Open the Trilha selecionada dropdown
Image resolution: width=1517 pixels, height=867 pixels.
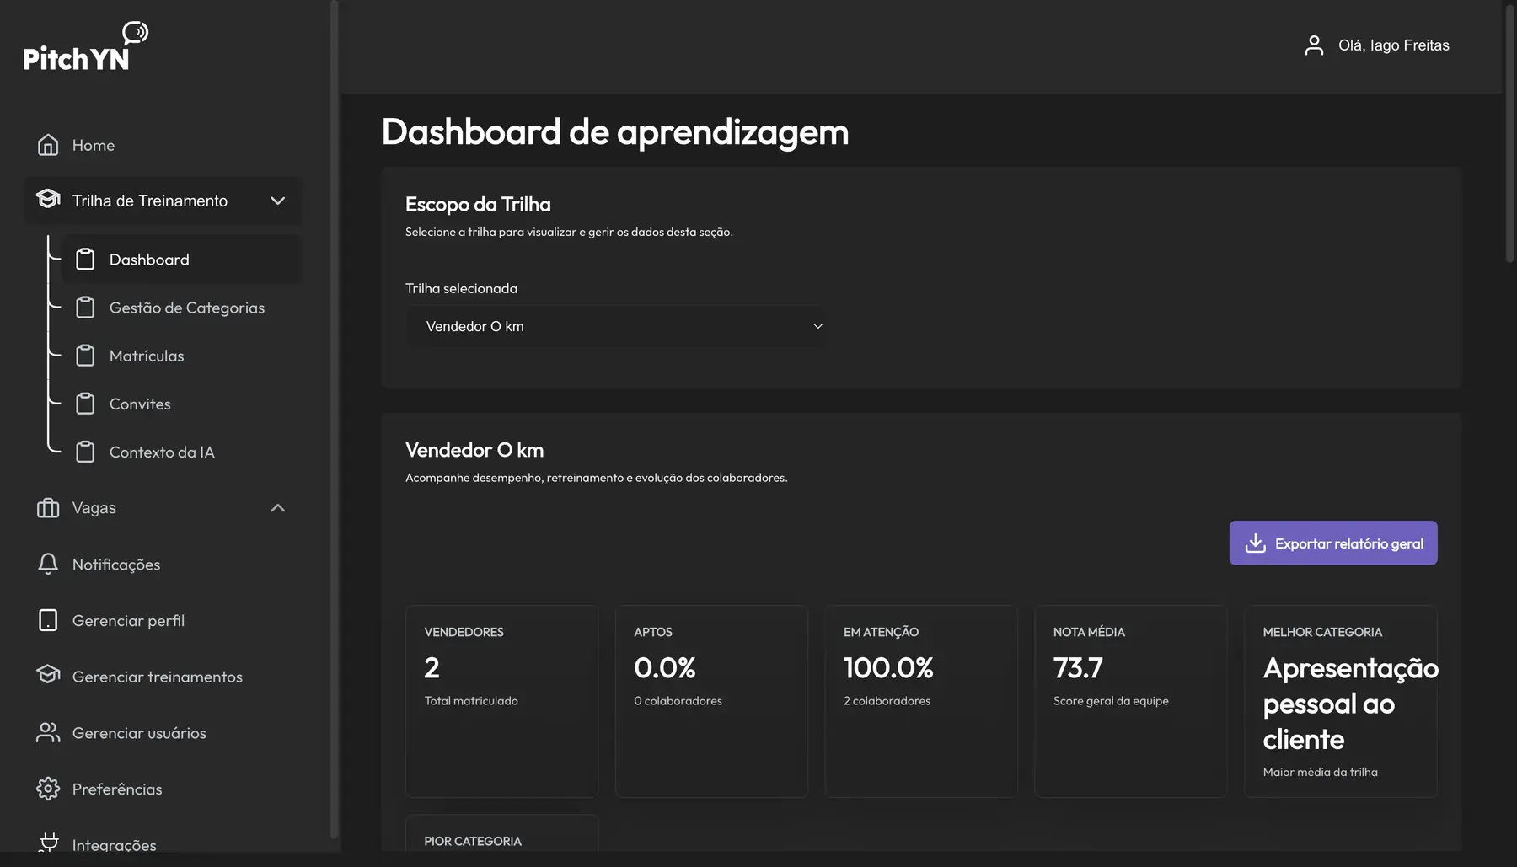615,326
